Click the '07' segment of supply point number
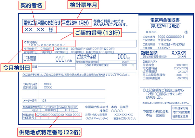 38,115
